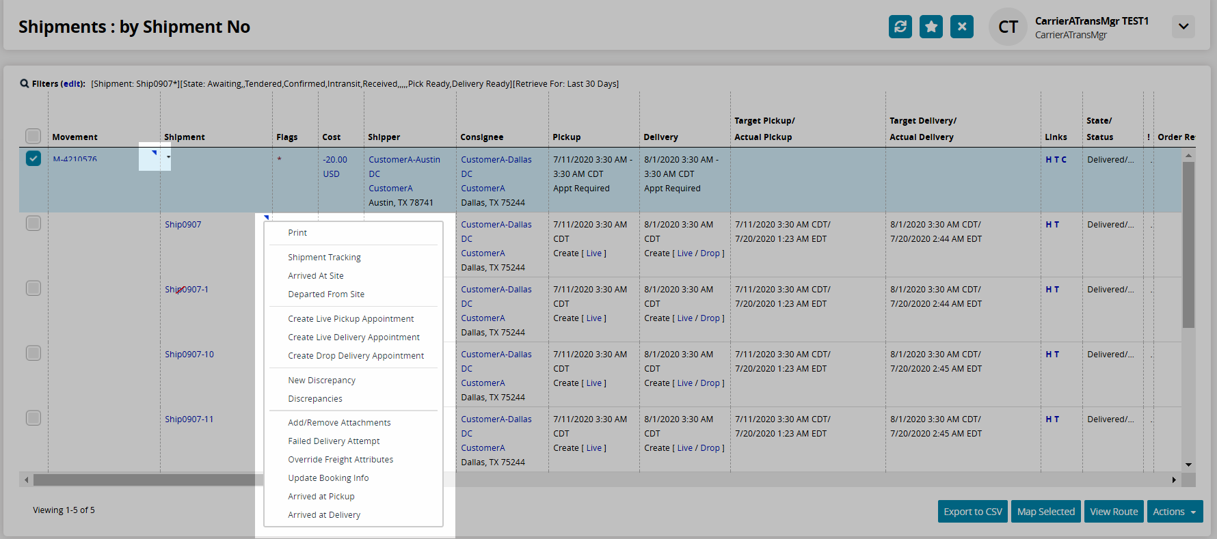Click the X close-tab icon in header
1217x539 pixels.
pos(961,27)
